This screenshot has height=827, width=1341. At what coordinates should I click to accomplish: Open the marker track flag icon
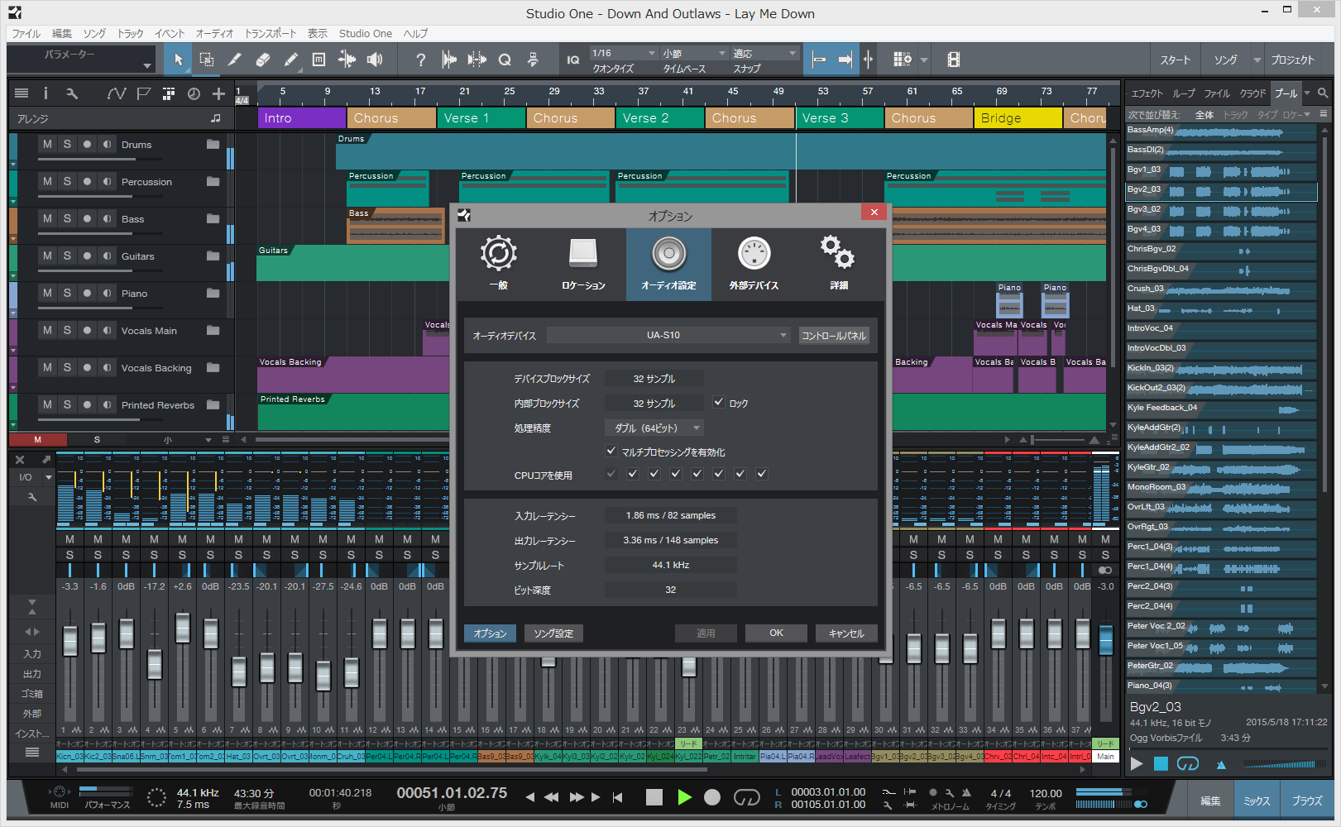(x=144, y=93)
